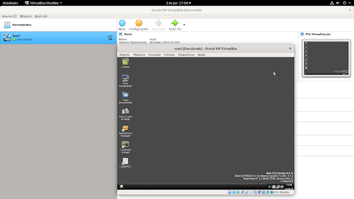This screenshot has width=354, height=199.
Task: Click the network icon in GNOME top bar
Action: [x=332, y=3]
